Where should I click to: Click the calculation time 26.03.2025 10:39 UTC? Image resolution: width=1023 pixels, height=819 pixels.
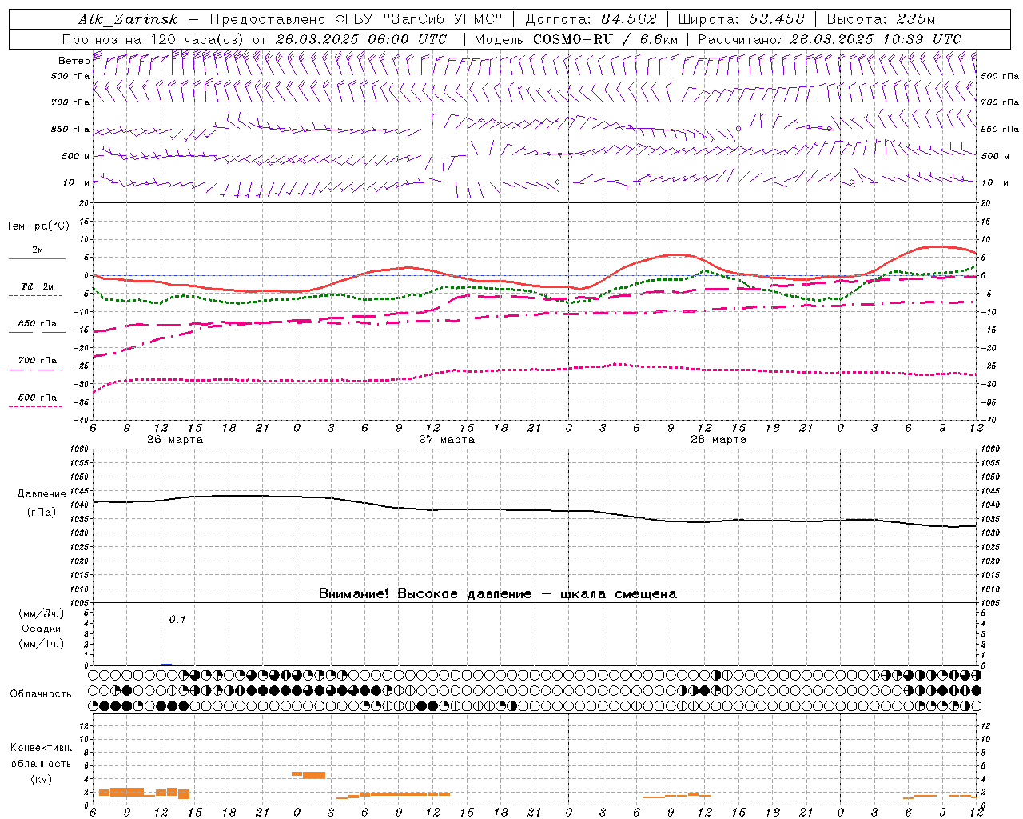[875, 39]
